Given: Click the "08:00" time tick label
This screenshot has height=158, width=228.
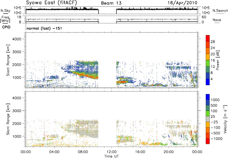Looking at the screenshot, I should (83, 152).
